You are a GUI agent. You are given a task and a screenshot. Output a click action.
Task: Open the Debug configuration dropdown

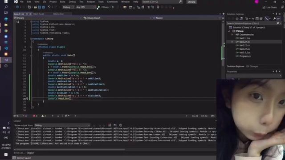coord(68,7)
